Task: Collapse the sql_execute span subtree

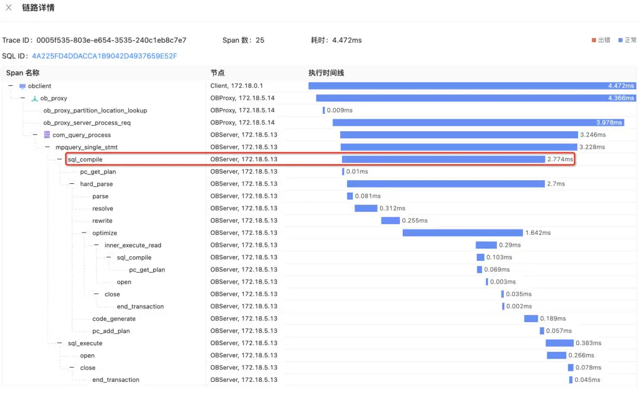Action: coord(59,343)
